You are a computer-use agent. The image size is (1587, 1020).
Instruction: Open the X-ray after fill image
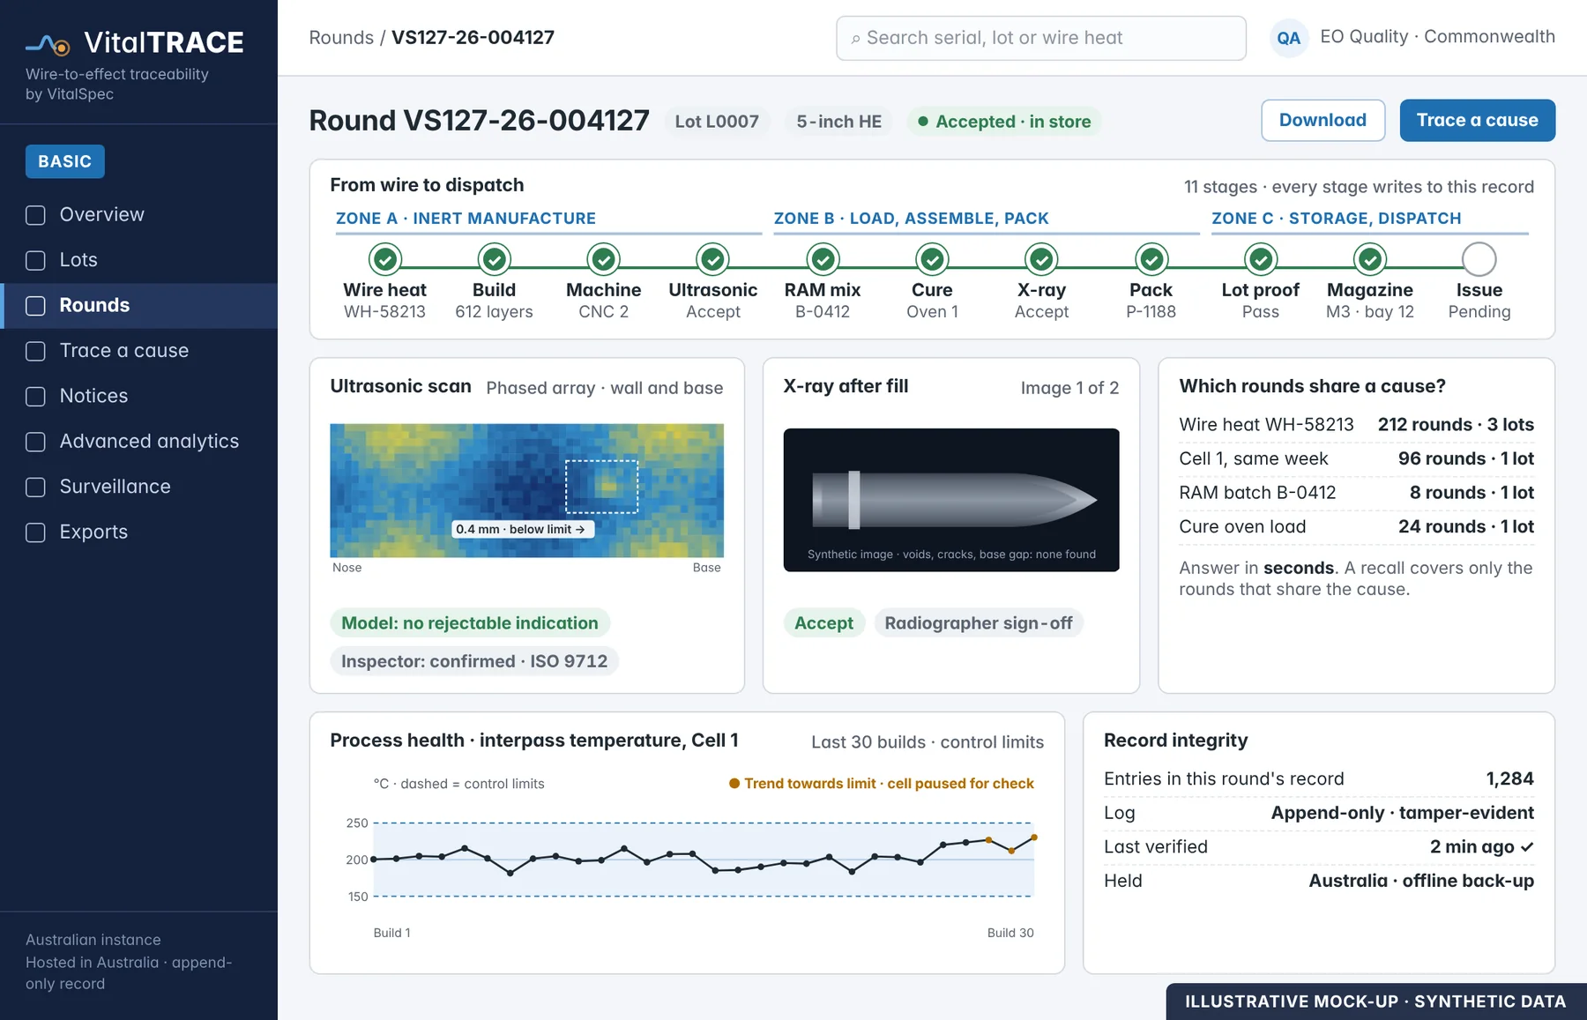coord(951,500)
